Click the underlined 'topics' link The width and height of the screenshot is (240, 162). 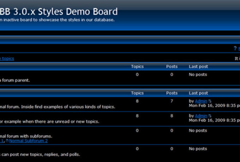(8, 59)
